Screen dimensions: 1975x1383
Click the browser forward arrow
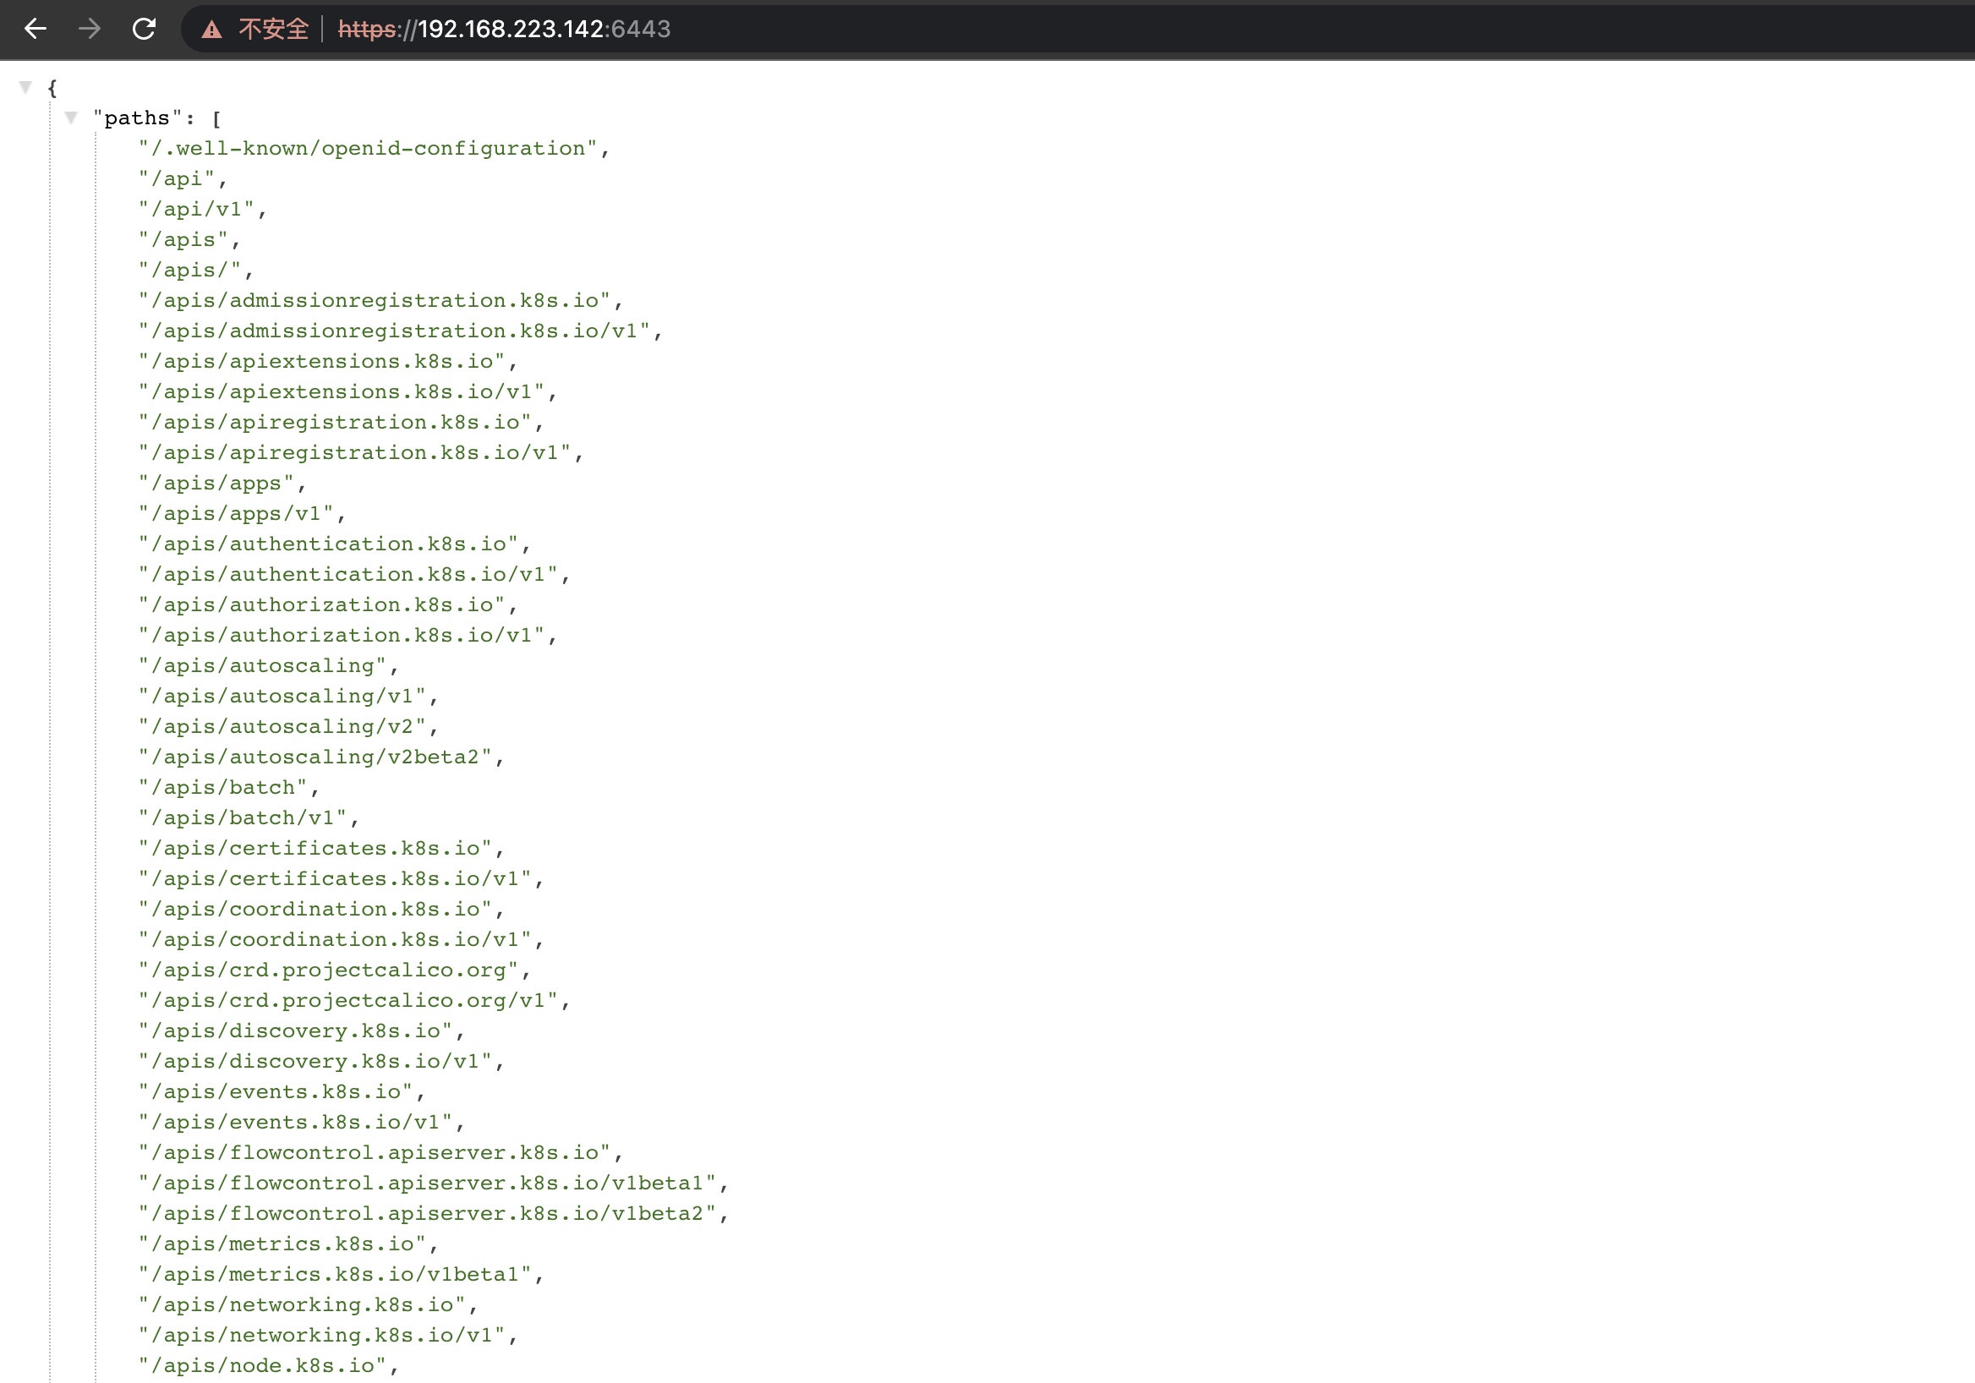(x=90, y=29)
